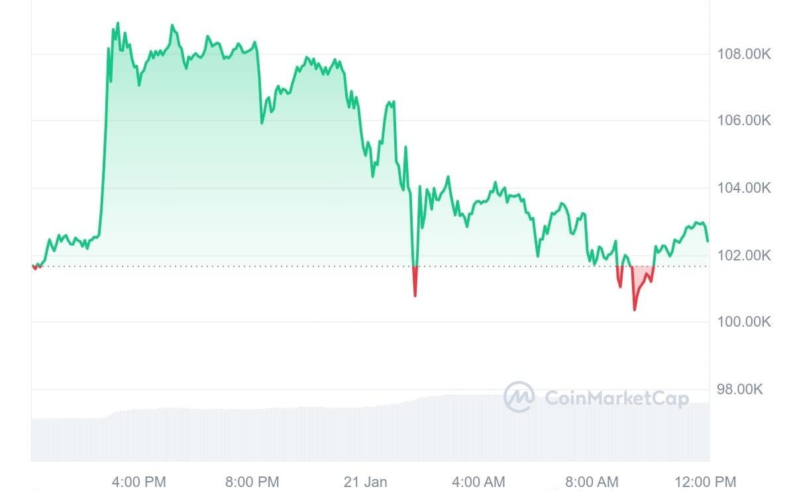Select the 108.00K price axis label
The image size is (795, 491).
(744, 54)
